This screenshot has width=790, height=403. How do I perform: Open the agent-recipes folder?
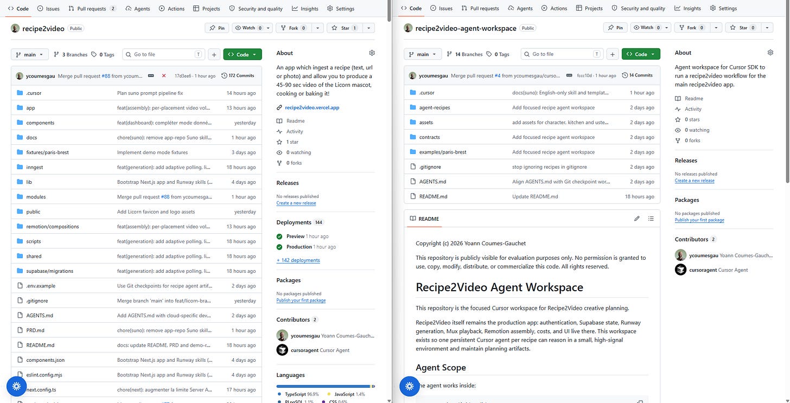435,107
